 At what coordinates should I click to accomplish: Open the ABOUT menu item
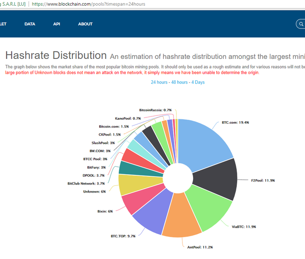tap(85, 24)
